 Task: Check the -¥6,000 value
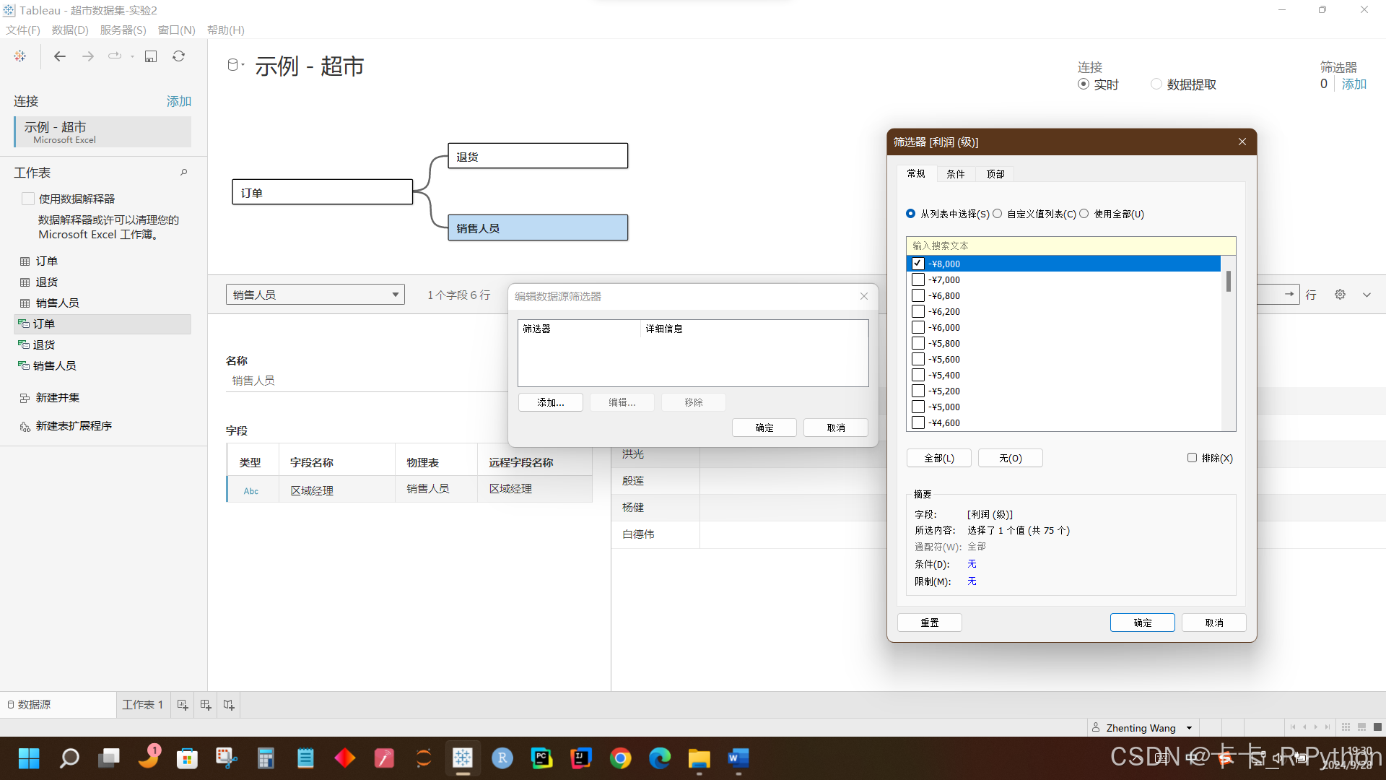point(918,327)
